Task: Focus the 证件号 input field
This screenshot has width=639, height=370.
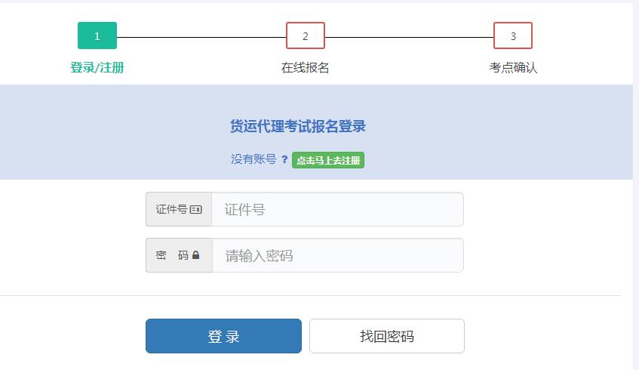Action: click(337, 209)
